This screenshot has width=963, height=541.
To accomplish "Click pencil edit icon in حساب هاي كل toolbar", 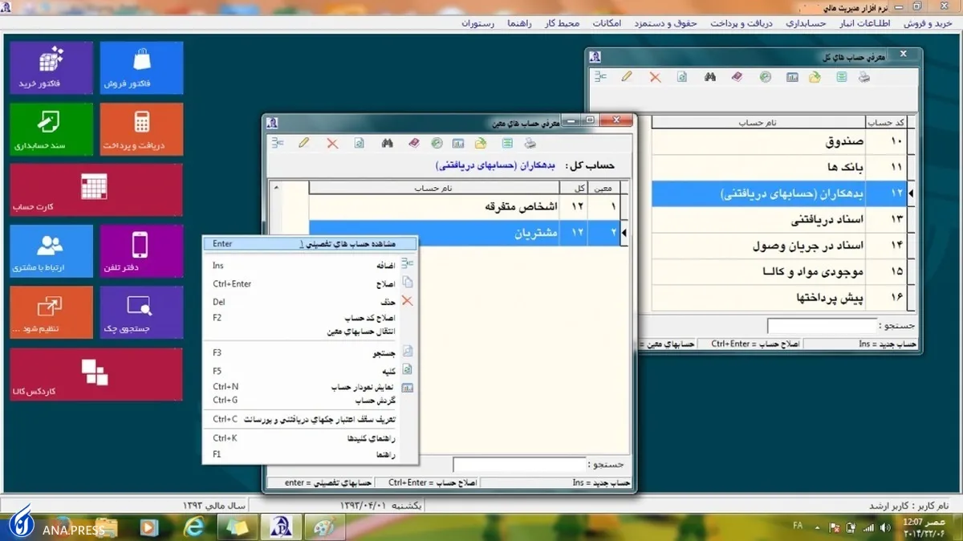I will [x=627, y=77].
